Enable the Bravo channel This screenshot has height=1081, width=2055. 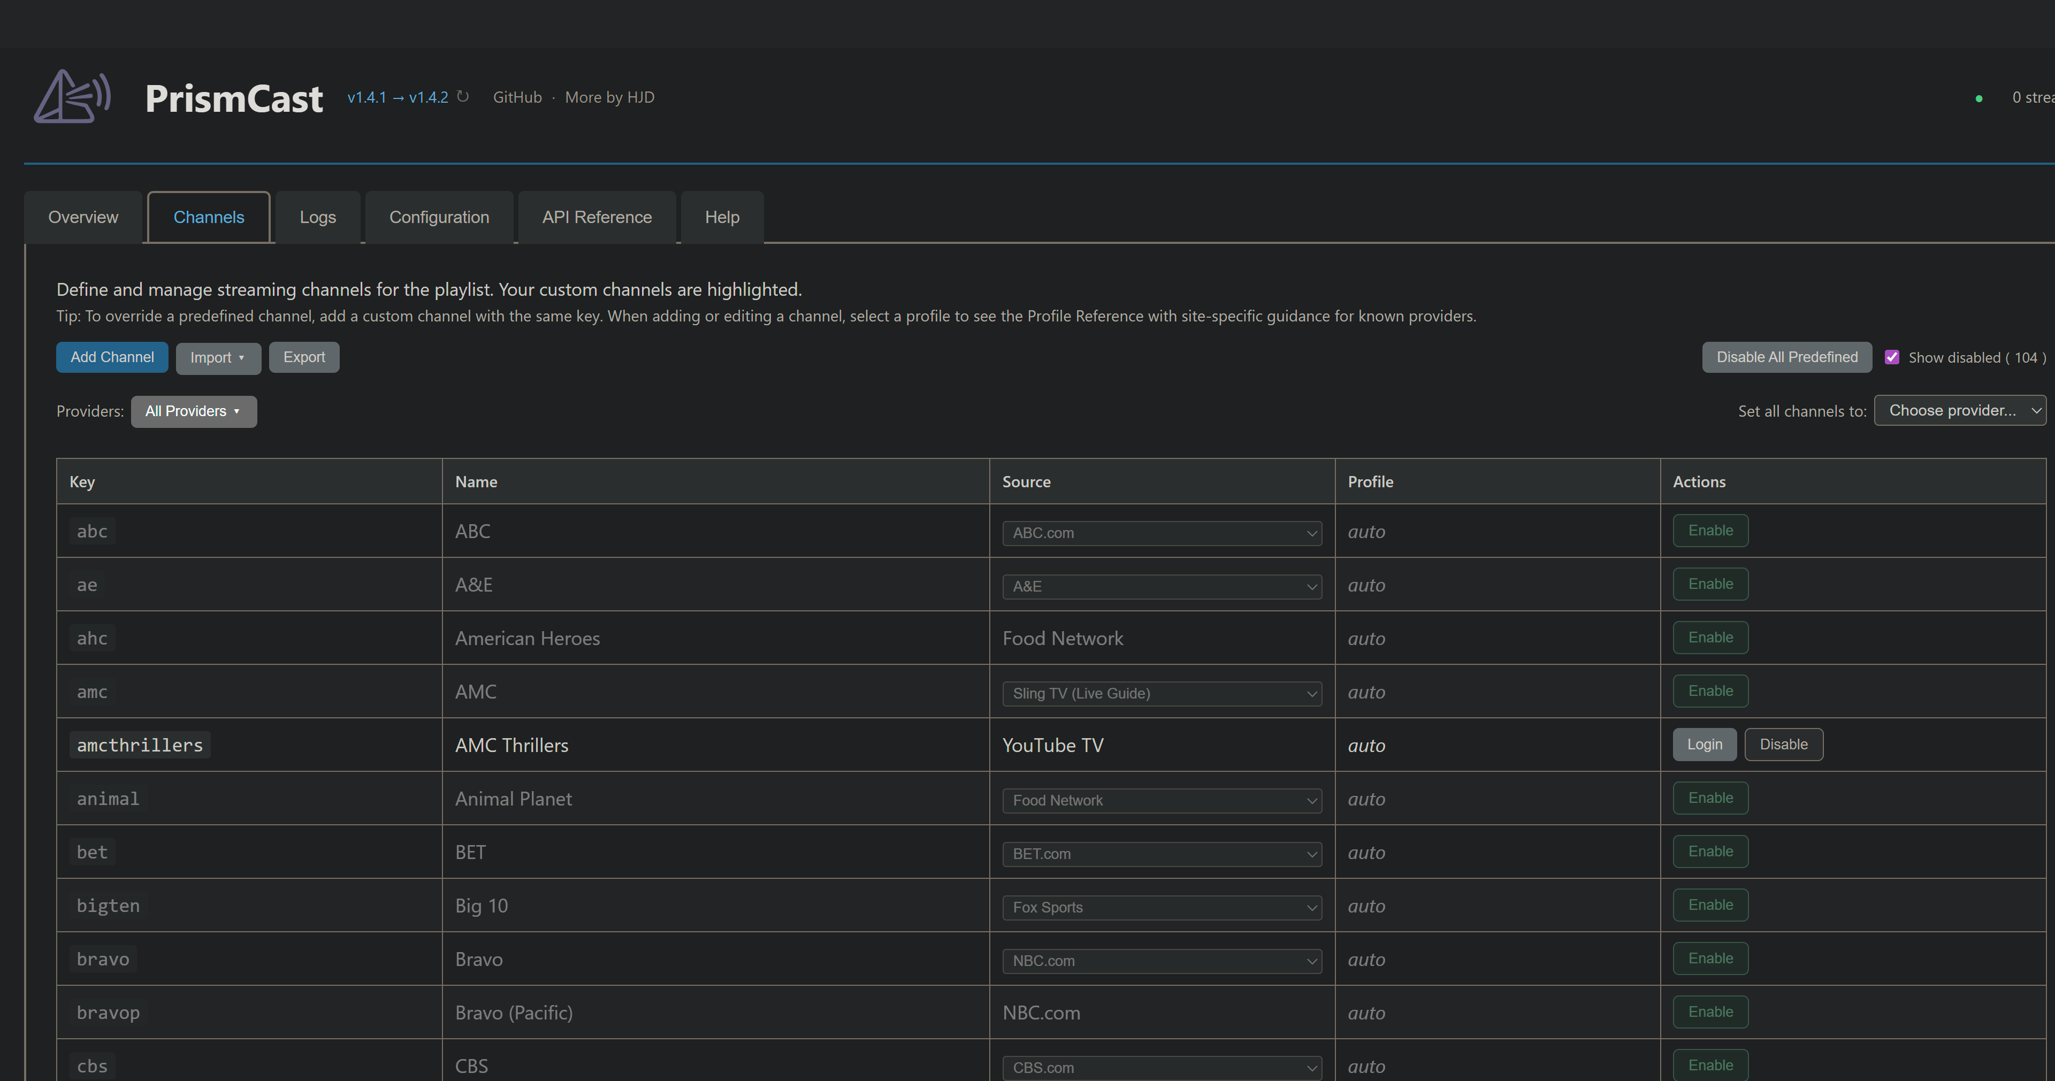(x=1709, y=958)
